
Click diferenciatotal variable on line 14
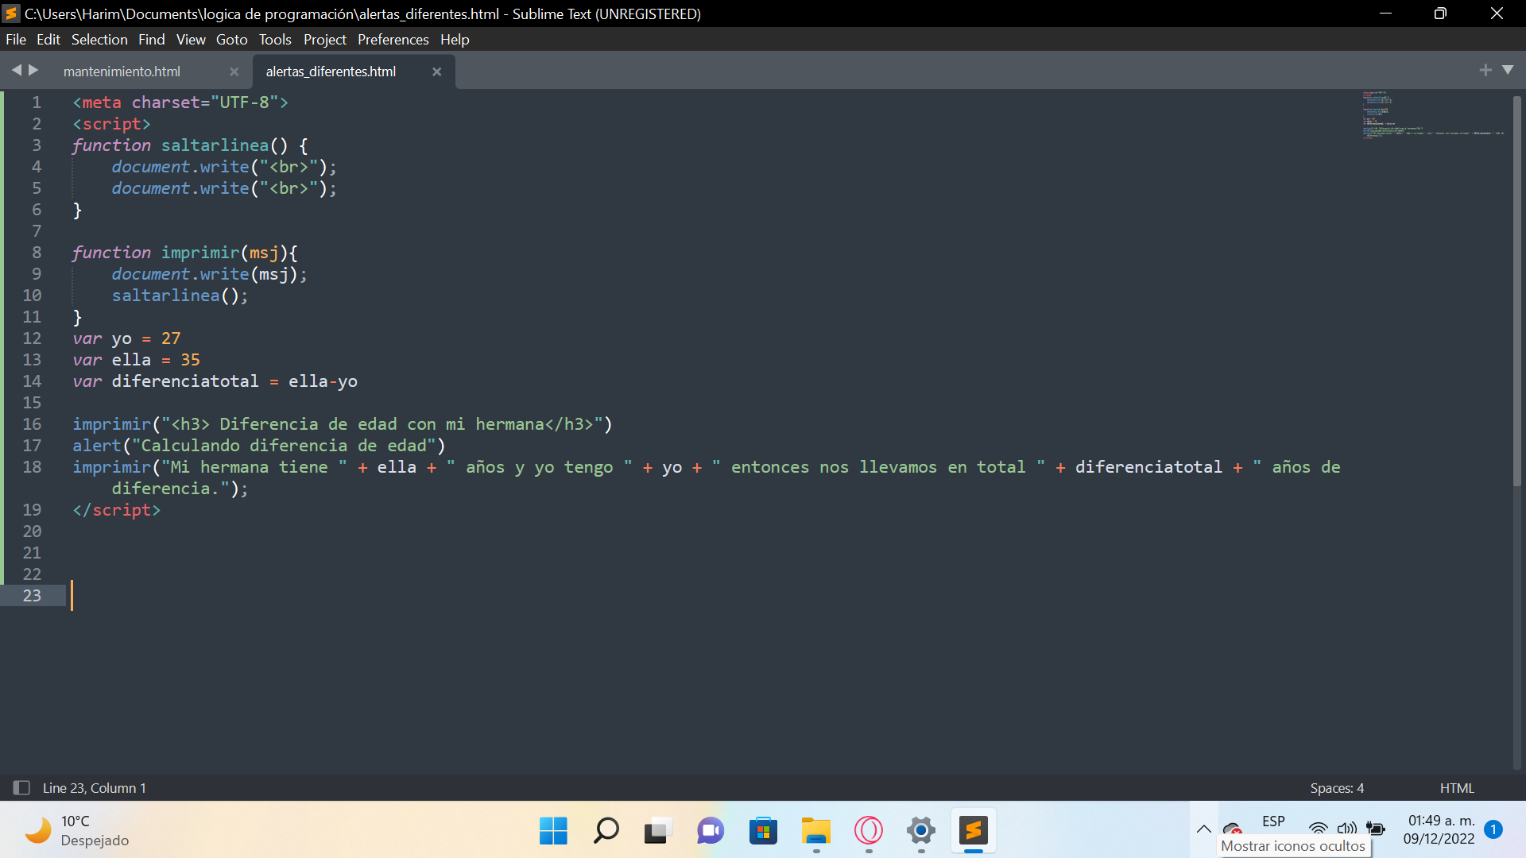point(185,381)
